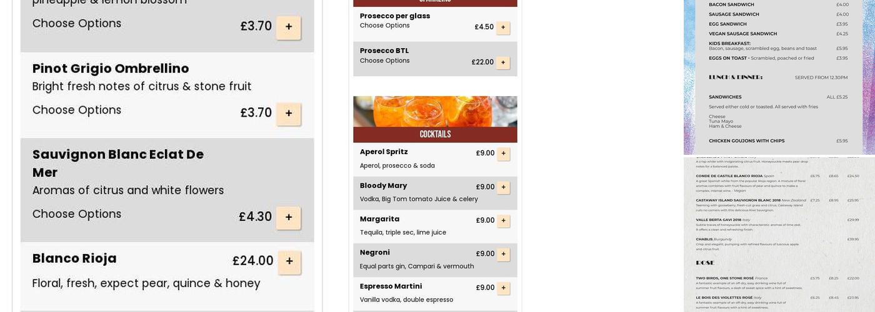Click plus button for Blanco Rioja
The image size is (875, 312).
(x=289, y=261)
